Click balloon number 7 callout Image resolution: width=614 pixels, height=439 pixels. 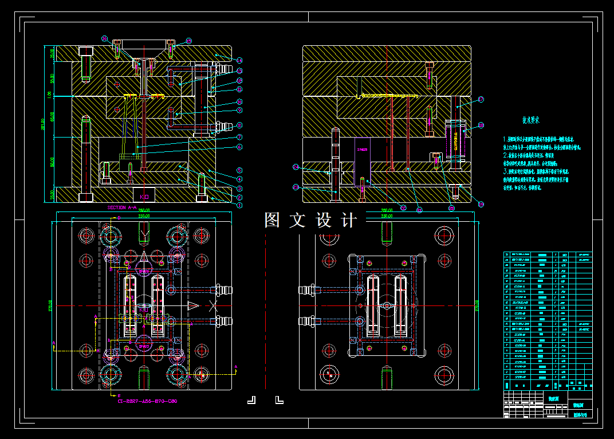click(239, 137)
